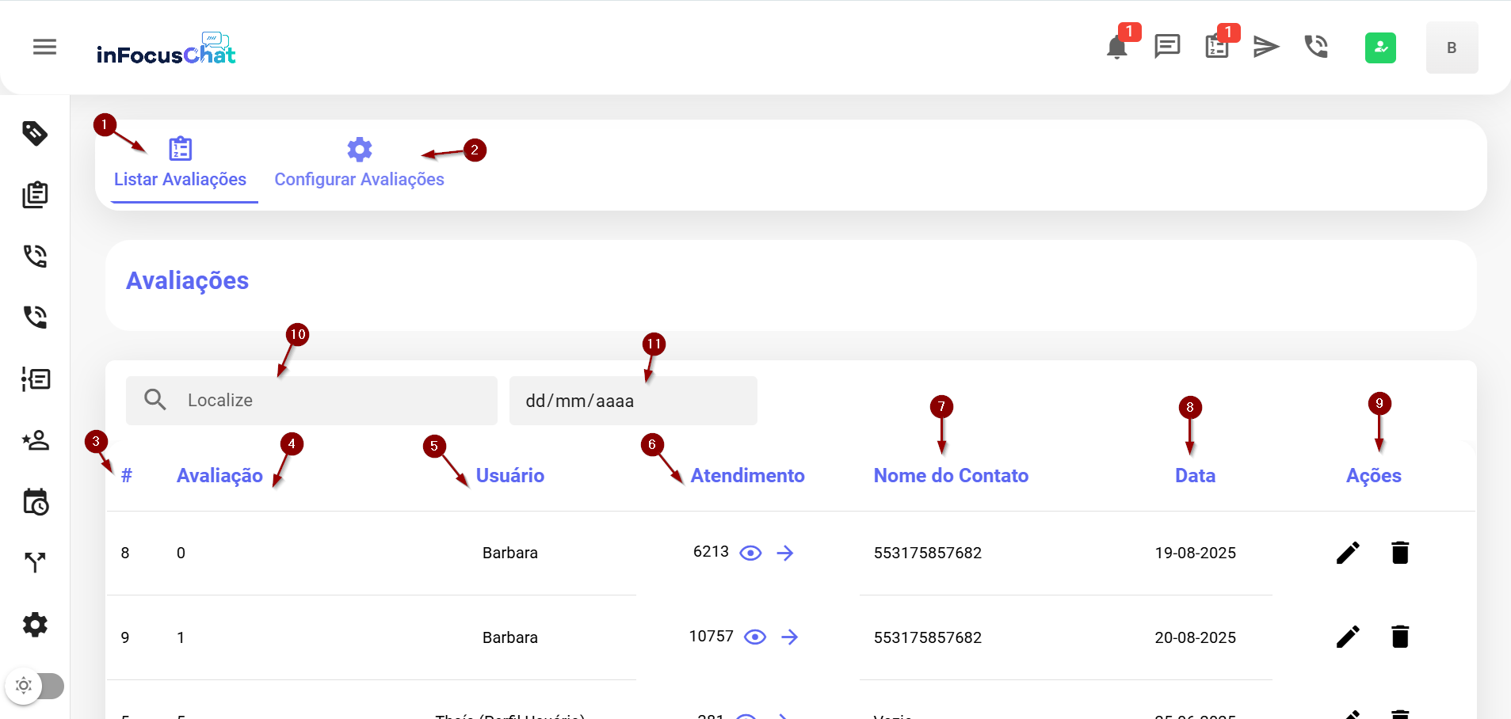Screen dimensions: 1511x719
Task: Click the Localize search field
Action: [333, 401]
